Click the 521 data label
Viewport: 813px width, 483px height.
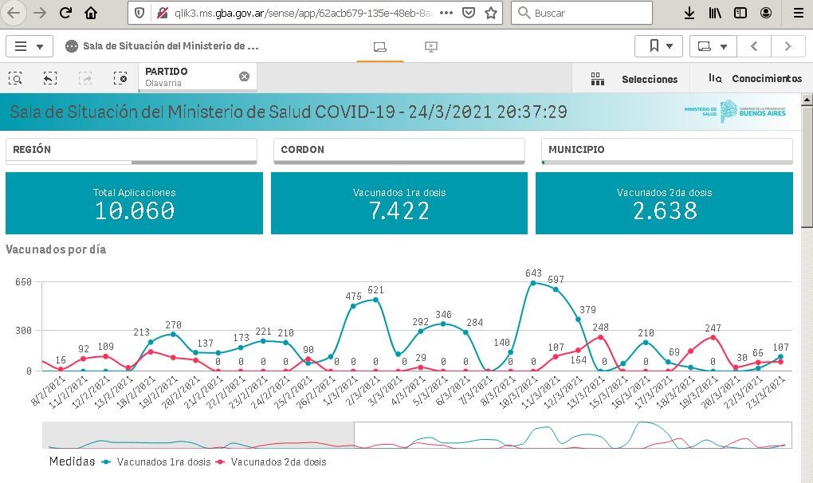(x=376, y=289)
